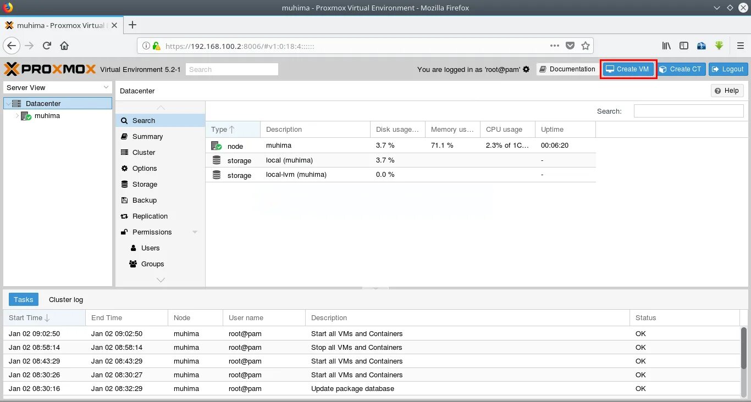751x402 pixels.
Task: Select the 'Stop all VMs and Containers' task
Action: (x=372, y=347)
